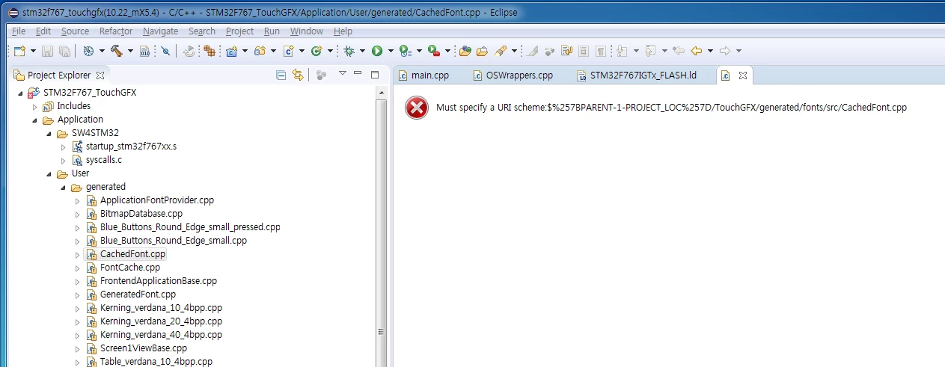Select syscalls.c in Project Explorer
Image resolution: width=945 pixels, height=367 pixels.
coord(103,160)
